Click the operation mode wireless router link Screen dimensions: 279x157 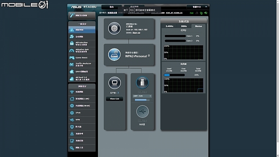pos(112,13)
